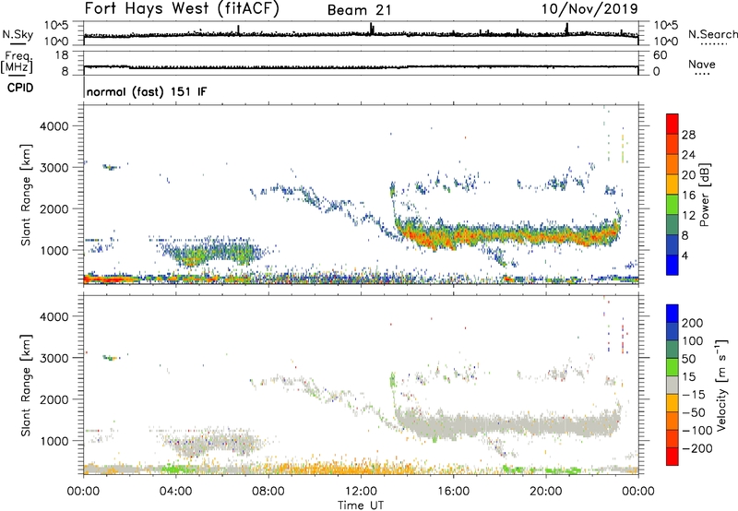Click the red top segment of Power colorbar
The height and width of the screenshot is (511, 738).
(673, 124)
